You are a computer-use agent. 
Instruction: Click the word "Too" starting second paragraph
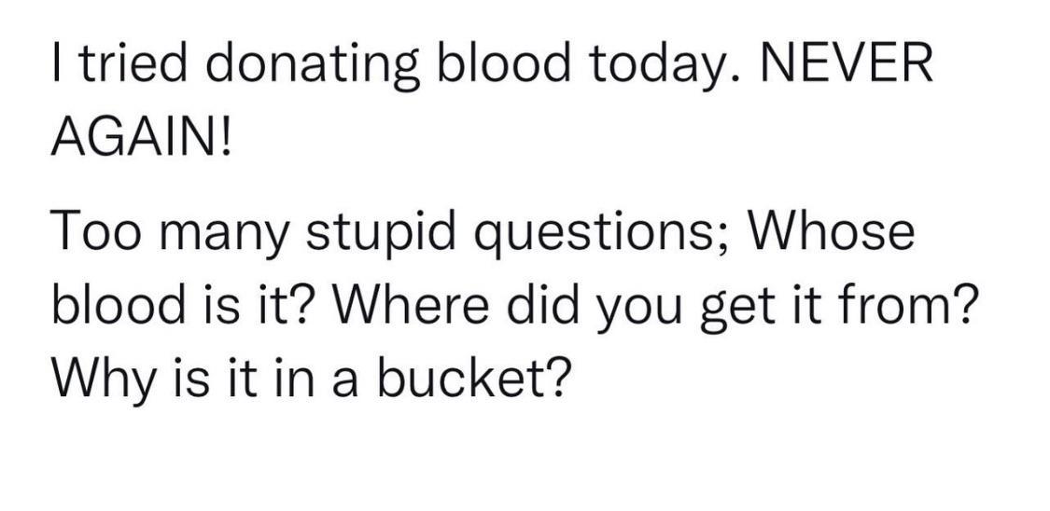92,232
